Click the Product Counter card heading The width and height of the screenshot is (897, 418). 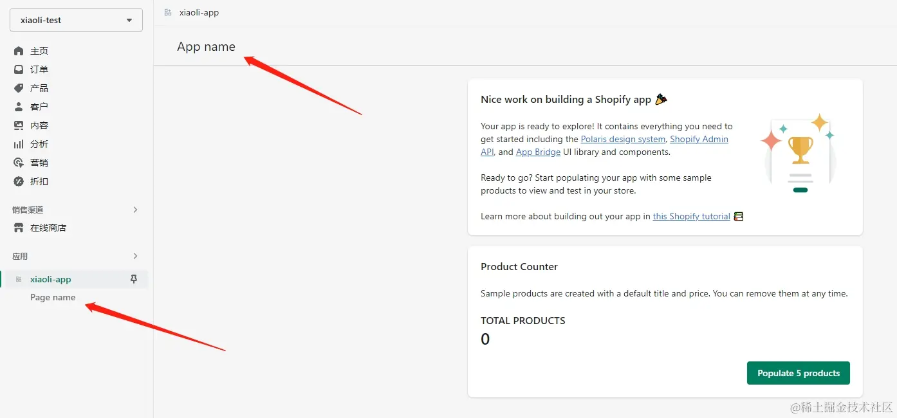(519, 266)
